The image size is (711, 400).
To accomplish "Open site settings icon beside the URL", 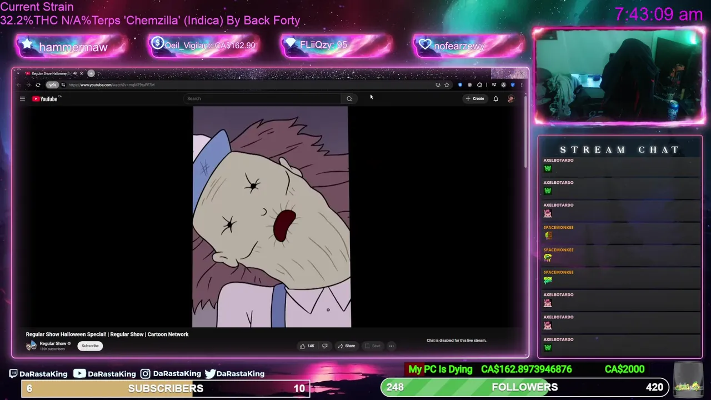I will pos(63,84).
